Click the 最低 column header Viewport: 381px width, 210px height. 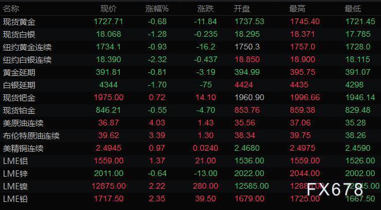353,9
